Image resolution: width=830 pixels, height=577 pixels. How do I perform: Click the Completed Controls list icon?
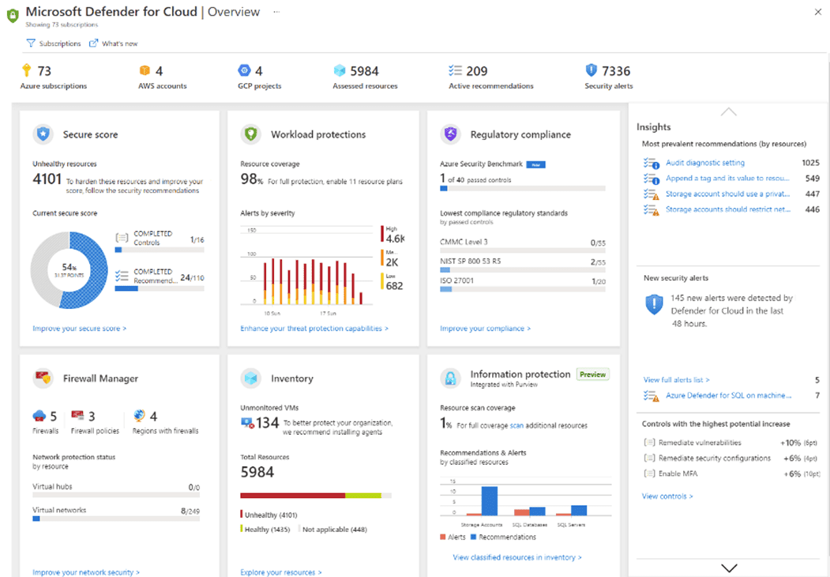pos(122,237)
